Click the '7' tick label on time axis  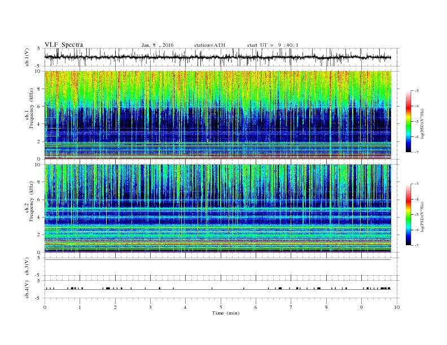291,307
